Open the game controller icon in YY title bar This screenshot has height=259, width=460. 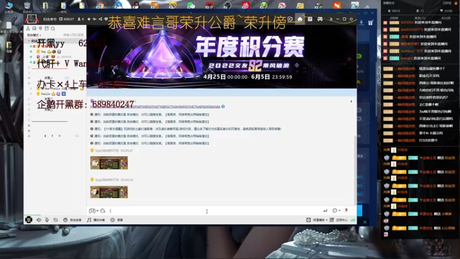click(x=320, y=19)
